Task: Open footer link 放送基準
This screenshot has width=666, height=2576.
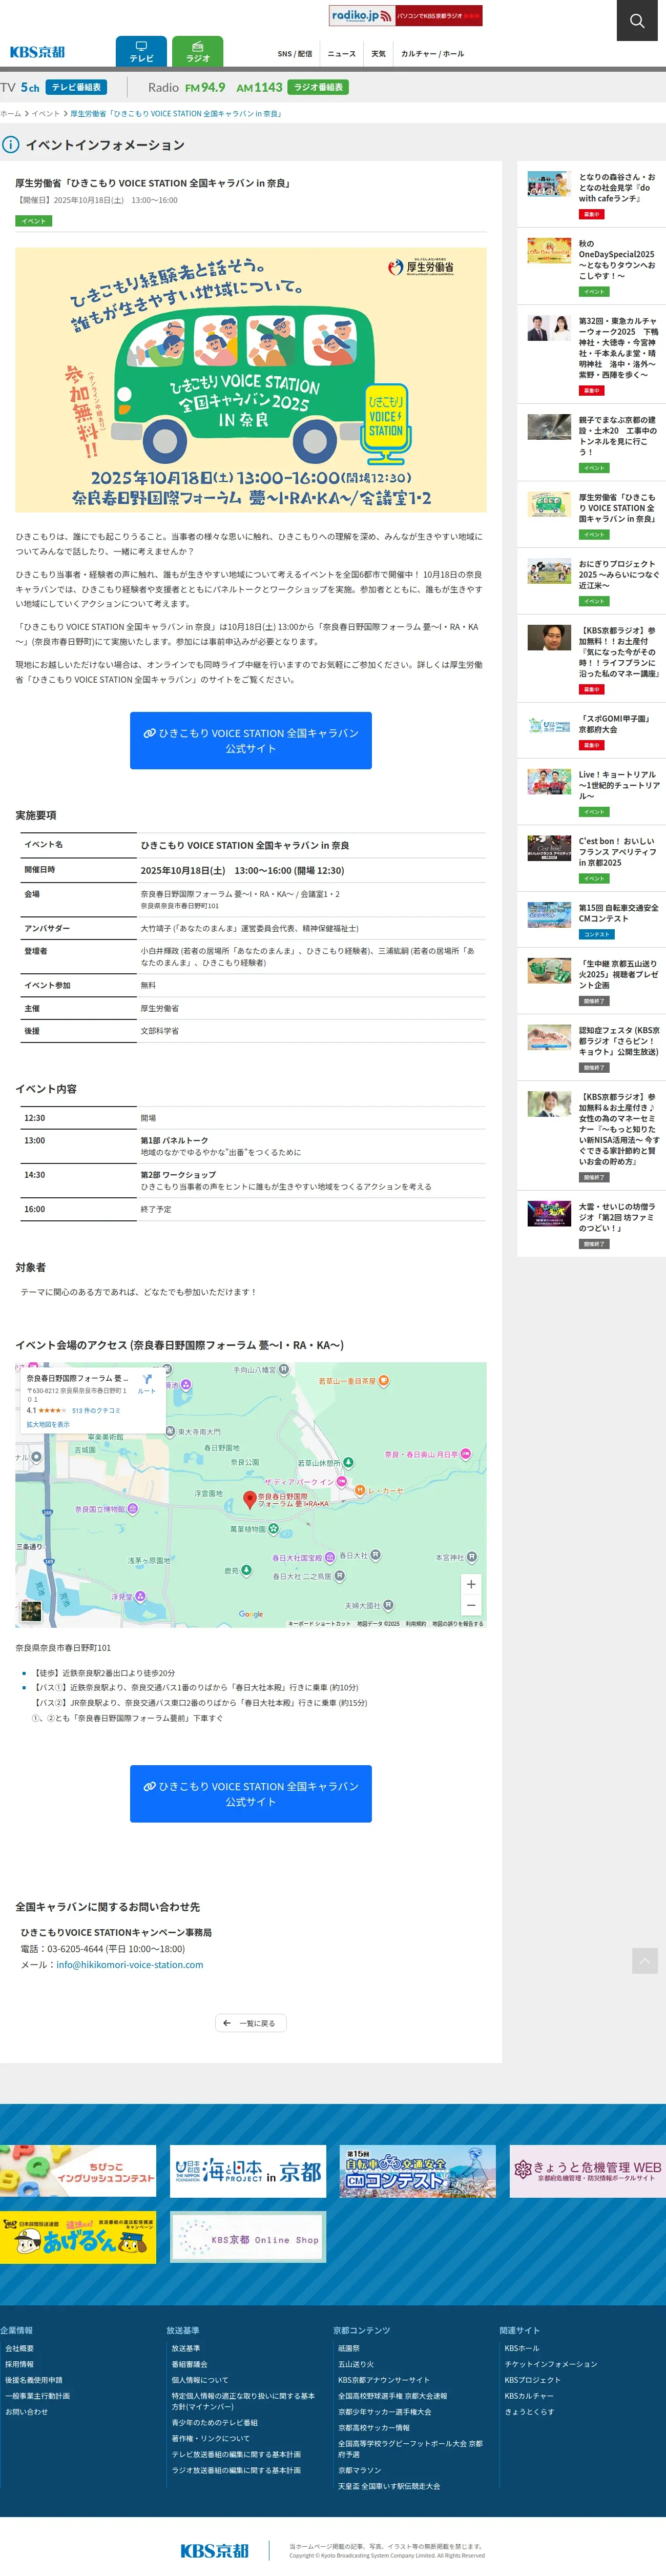Action: coord(186,2348)
